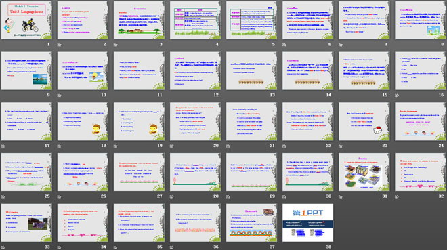The width and height of the screenshot is (447, 250).
Task: Click animation star icon under slide 20
Action: click(x=172, y=146)
